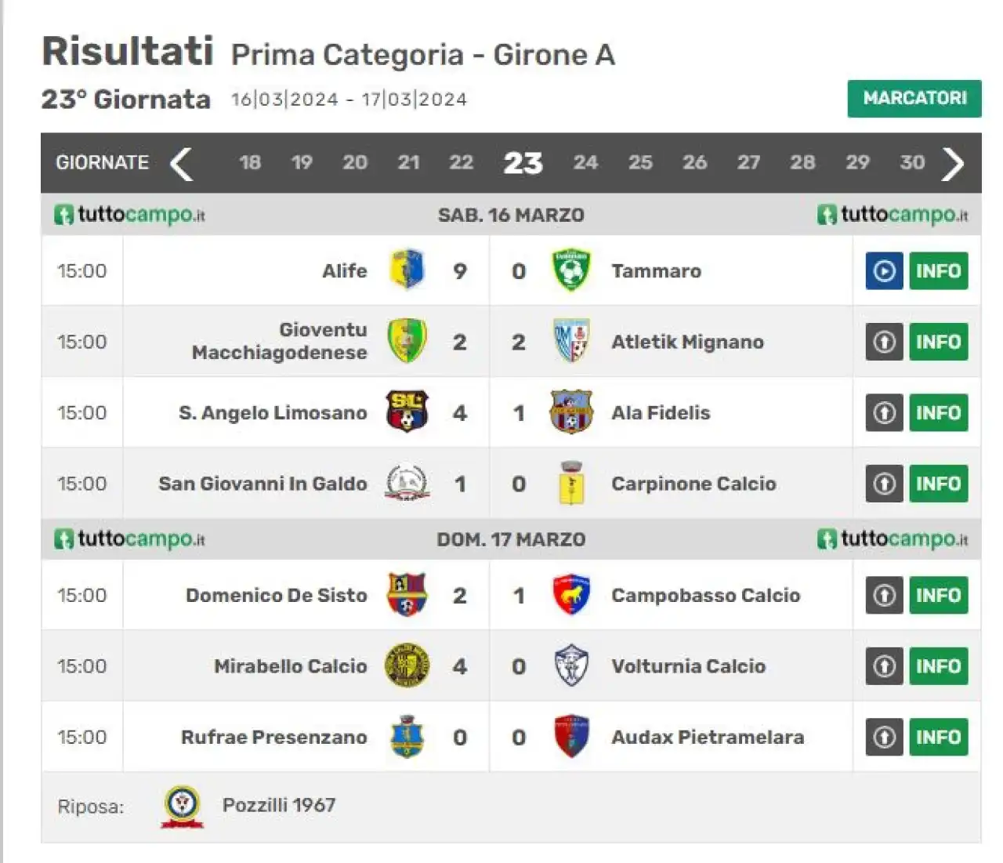Screen dimensions: 1003x863
Task: Click the Pozzilli 1967 club logo
Action: click(183, 807)
